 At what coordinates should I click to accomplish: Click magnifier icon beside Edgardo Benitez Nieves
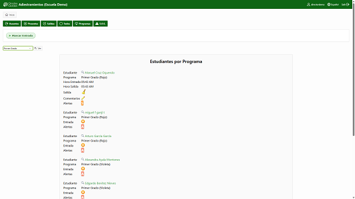(83, 183)
